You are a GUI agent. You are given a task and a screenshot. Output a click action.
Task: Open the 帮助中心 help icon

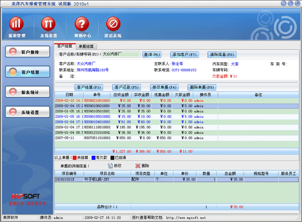(82, 24)
